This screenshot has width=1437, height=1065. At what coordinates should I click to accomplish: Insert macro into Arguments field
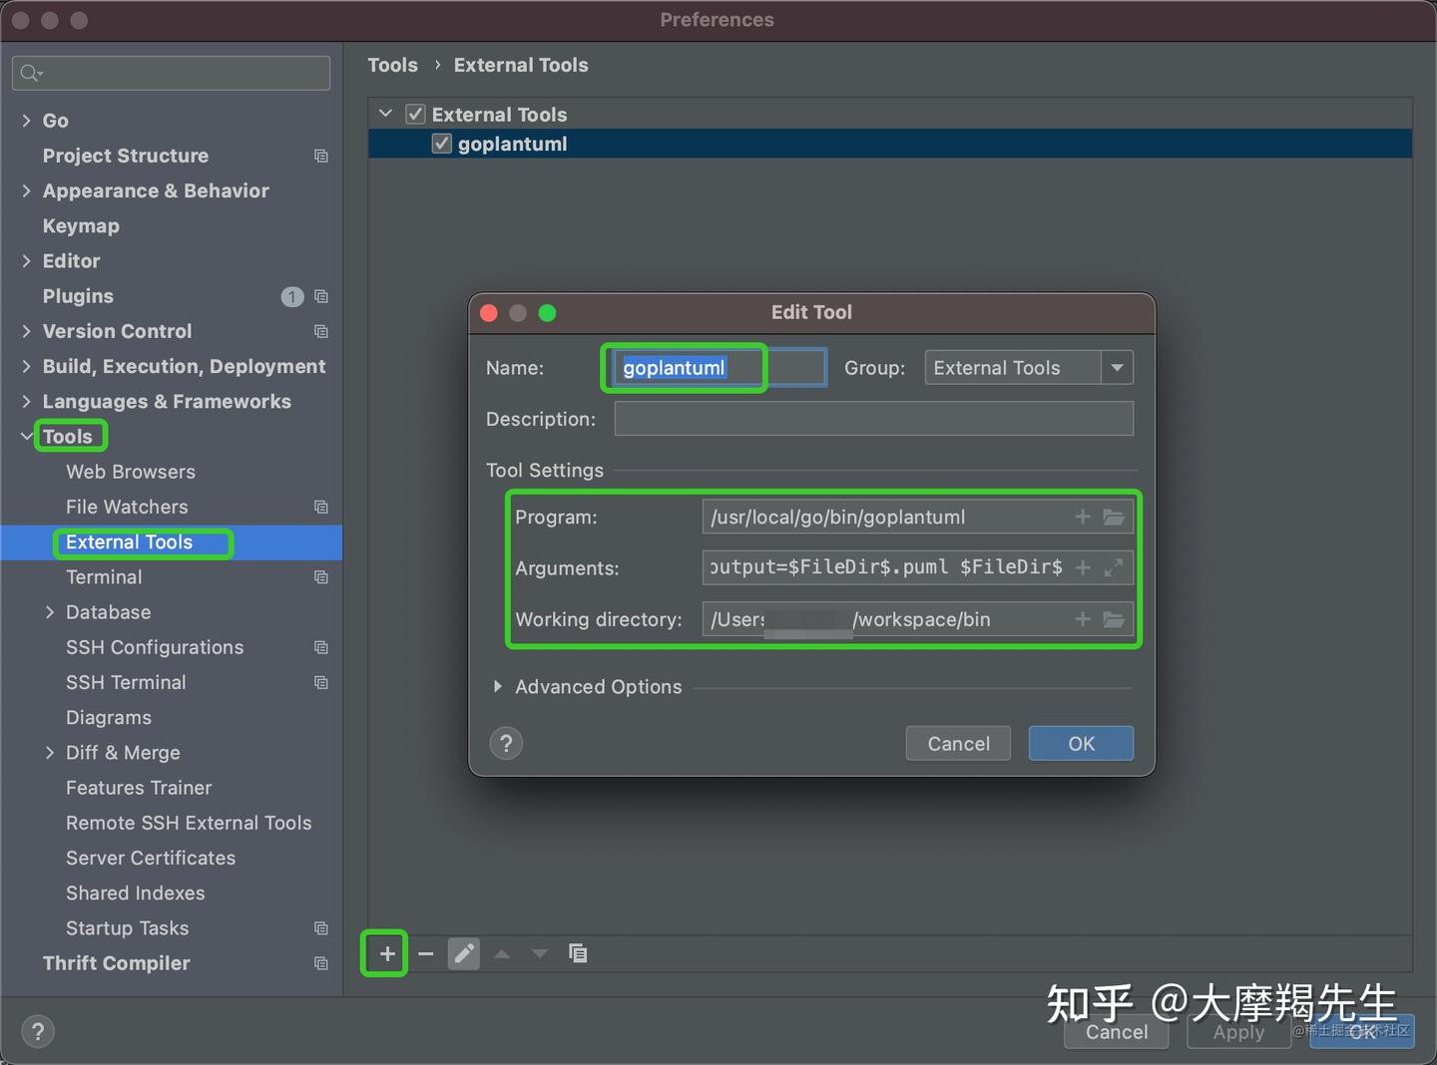tap(1083, 567)
